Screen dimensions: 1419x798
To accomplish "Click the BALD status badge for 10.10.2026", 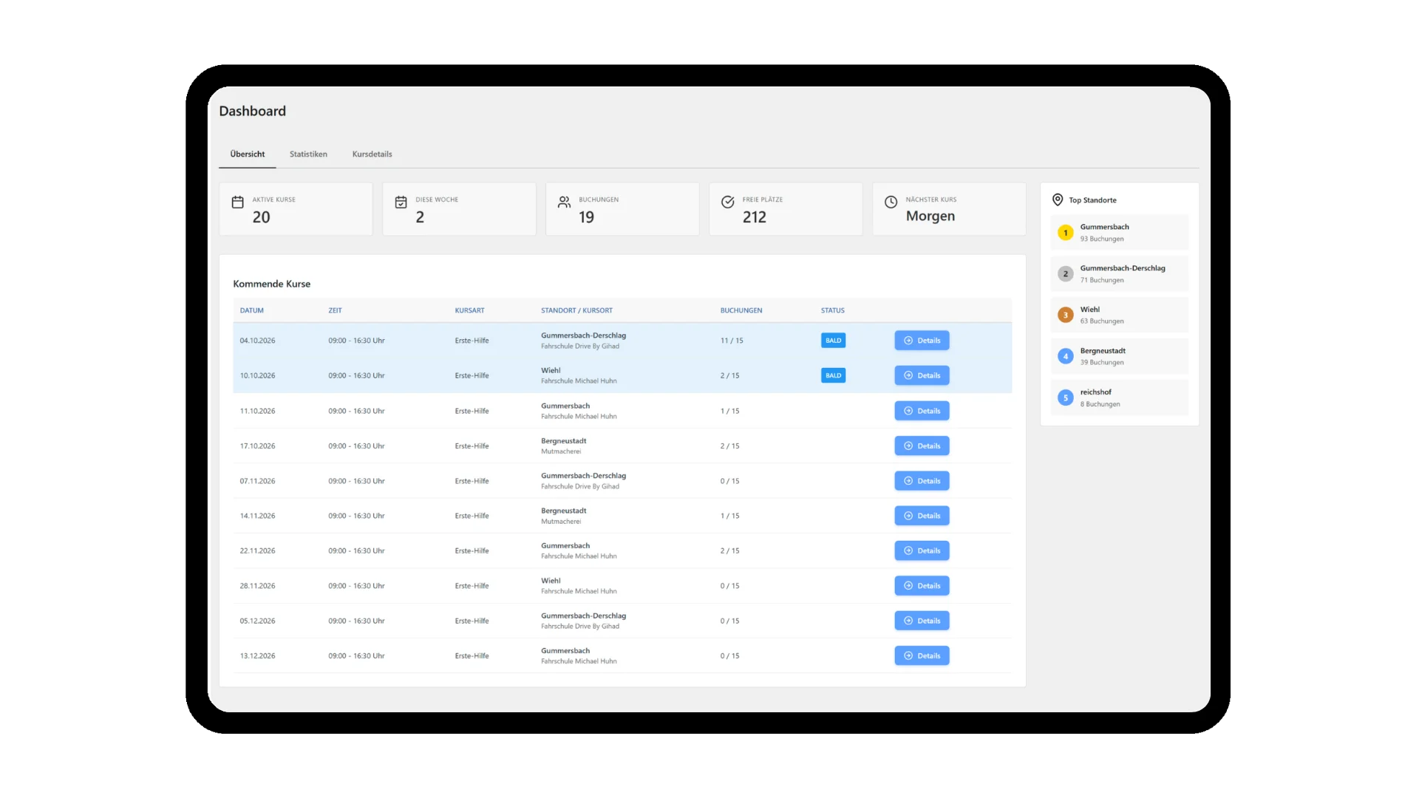I will [x=833, y=375].
